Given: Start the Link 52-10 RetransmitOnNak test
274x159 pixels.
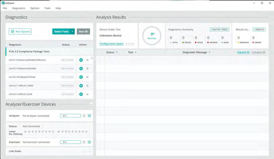Looking at the screenshot, I should pos(81,69).
